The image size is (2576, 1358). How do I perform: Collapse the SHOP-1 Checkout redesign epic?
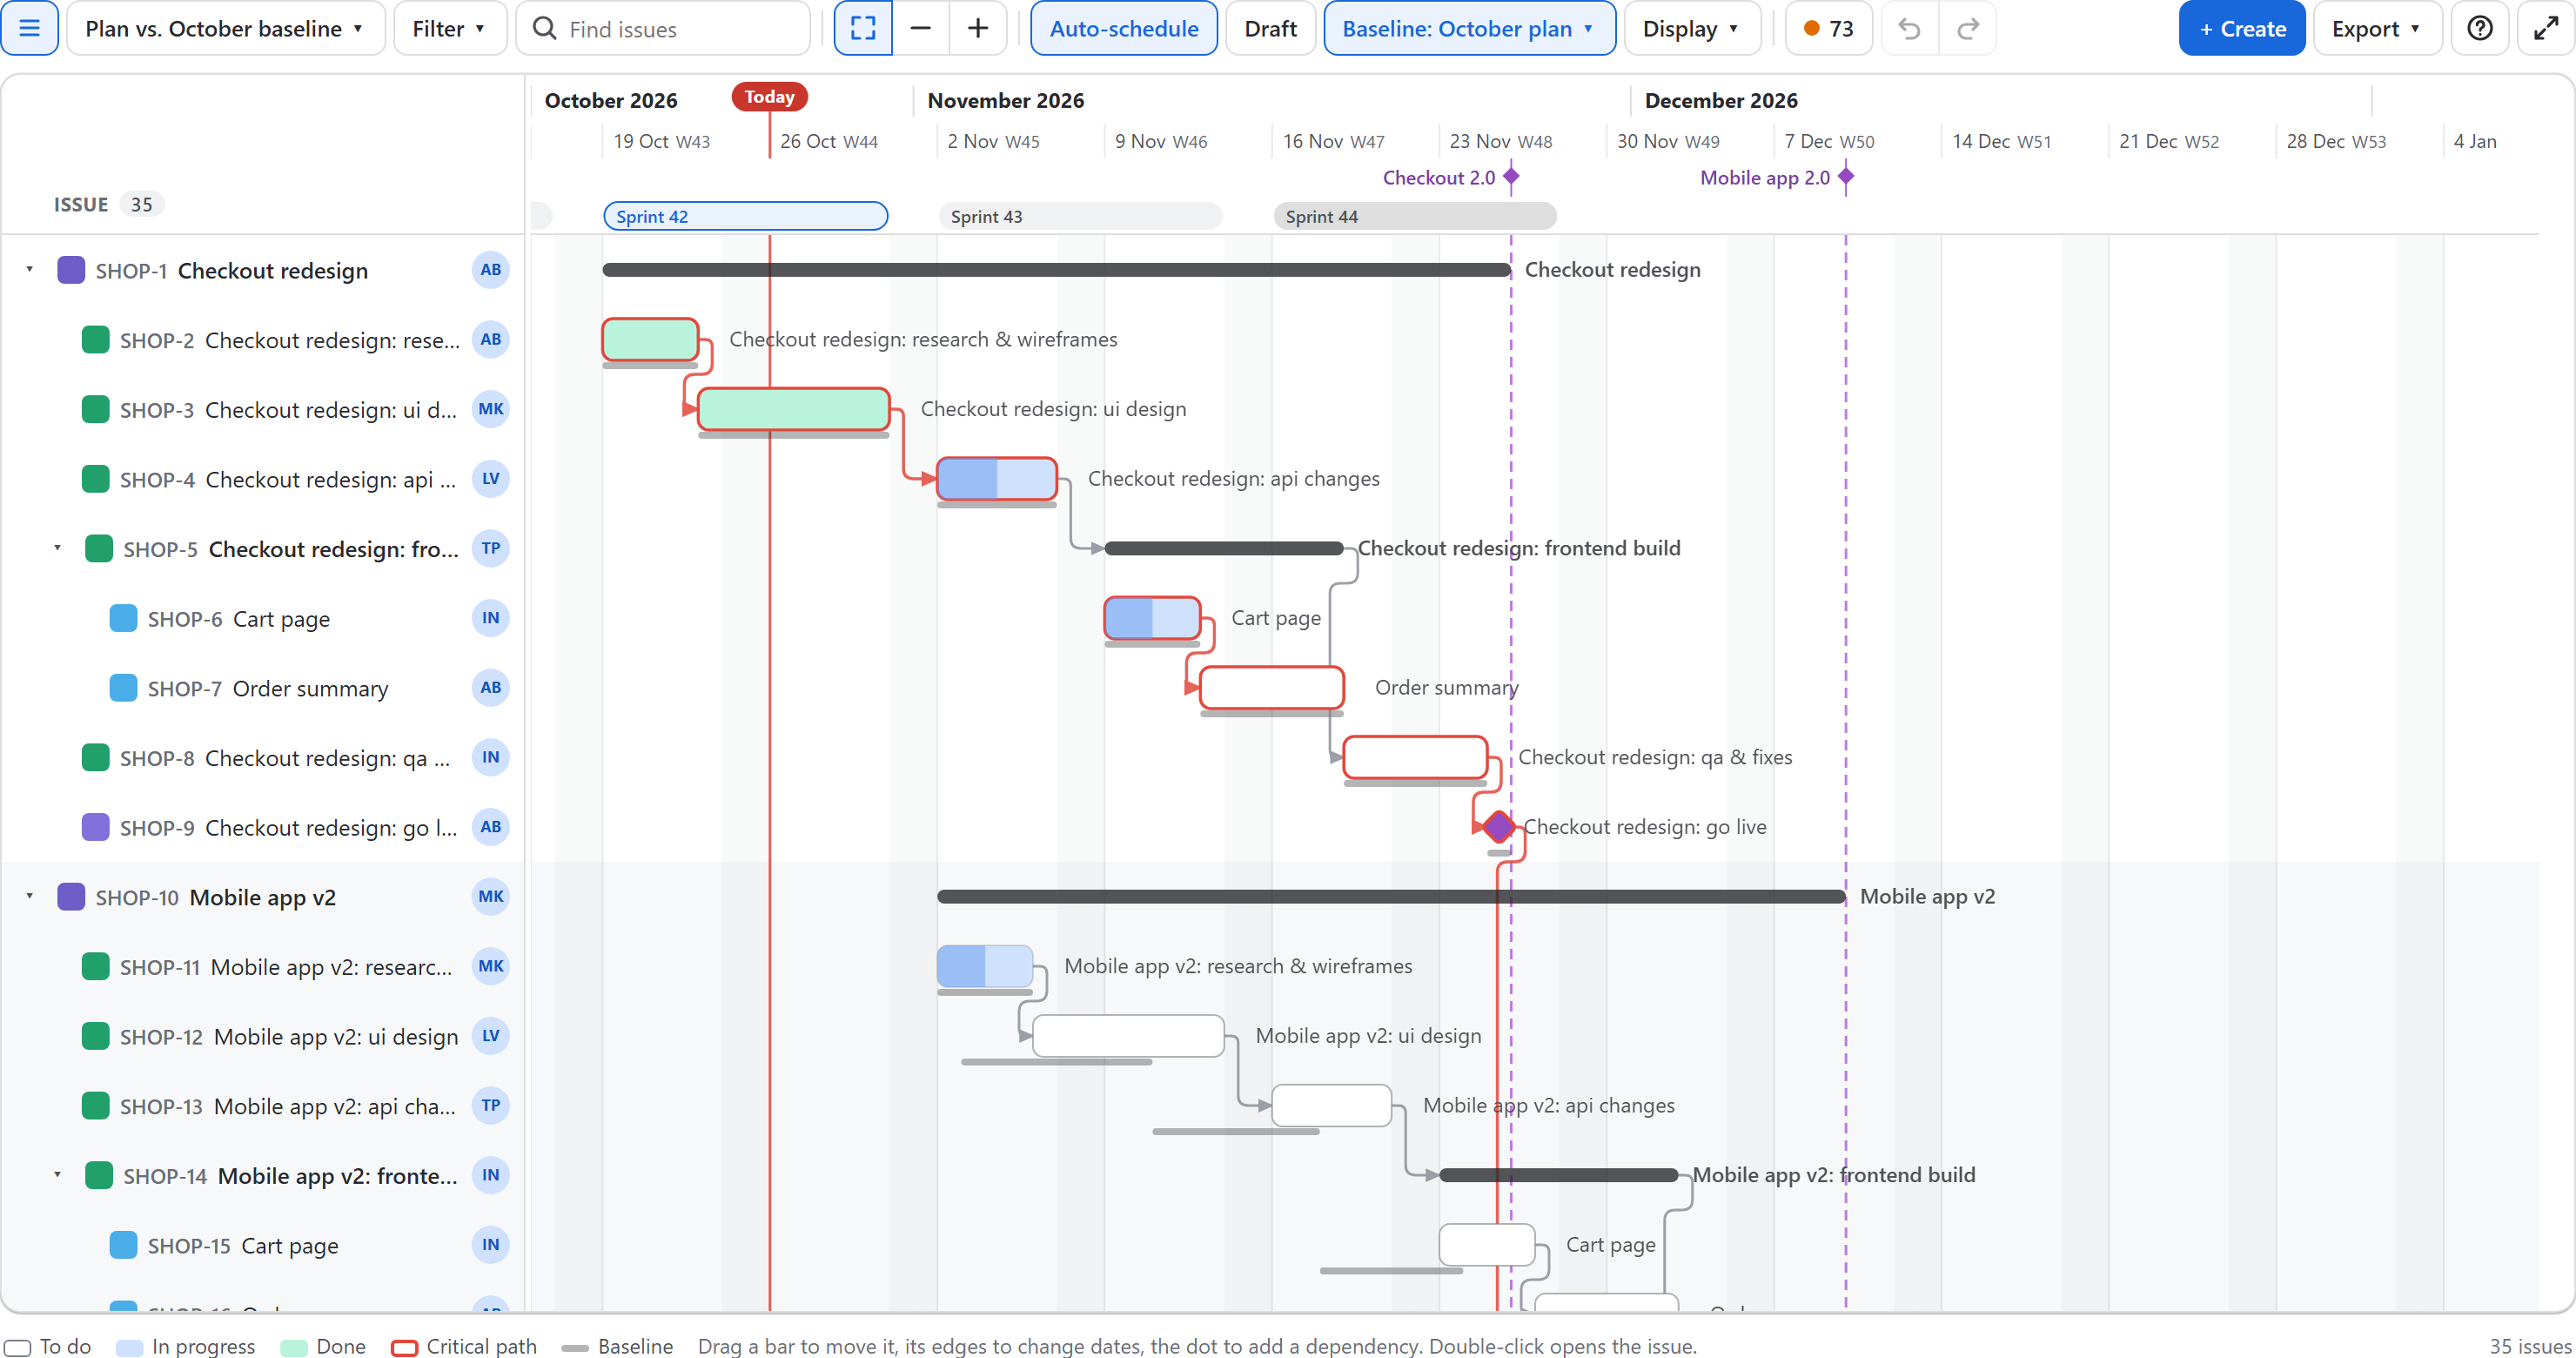point(30,269)
